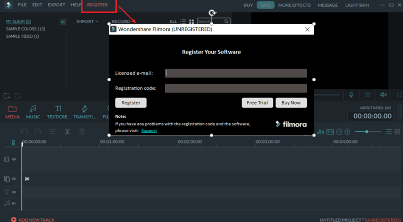This screenshot has width=403, height=222.
Task: Switch the media library to list view
Action: (183, 21)
